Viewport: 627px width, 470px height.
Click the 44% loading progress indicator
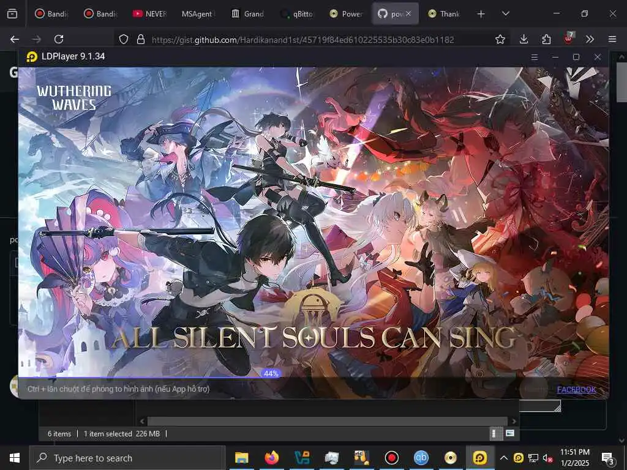(x=271, y=374)
